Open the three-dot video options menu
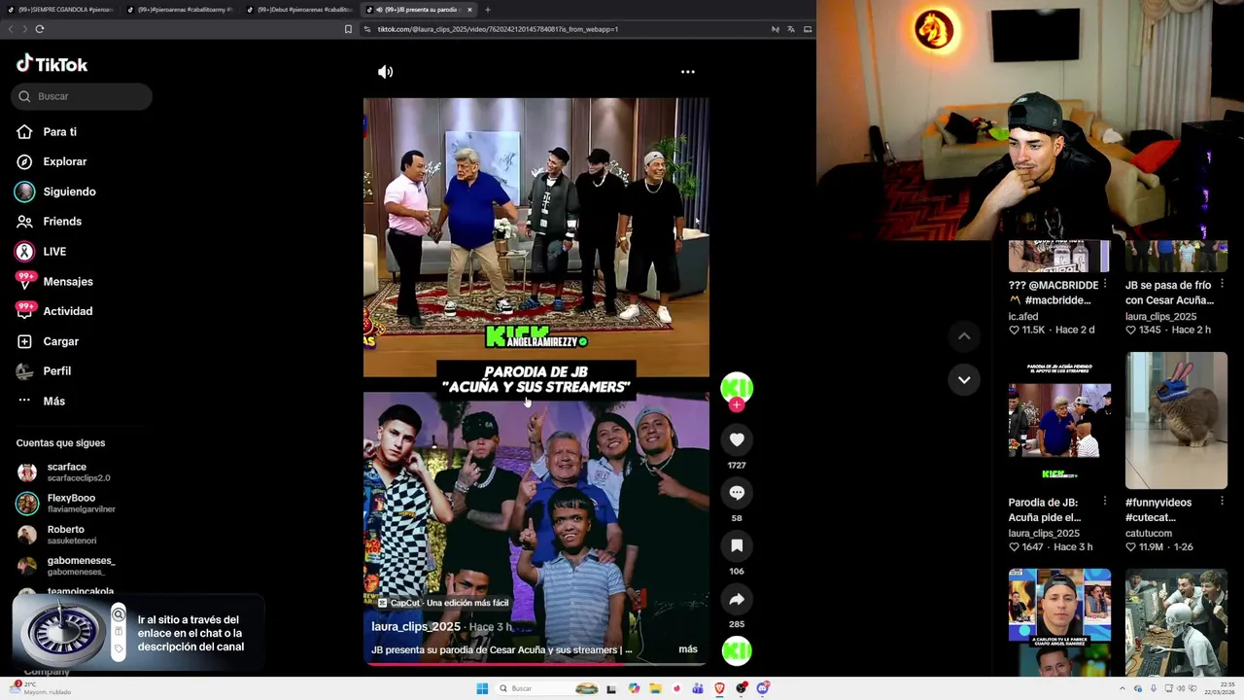This screenshot has width=1244, height=700. [x=687, y=72]
